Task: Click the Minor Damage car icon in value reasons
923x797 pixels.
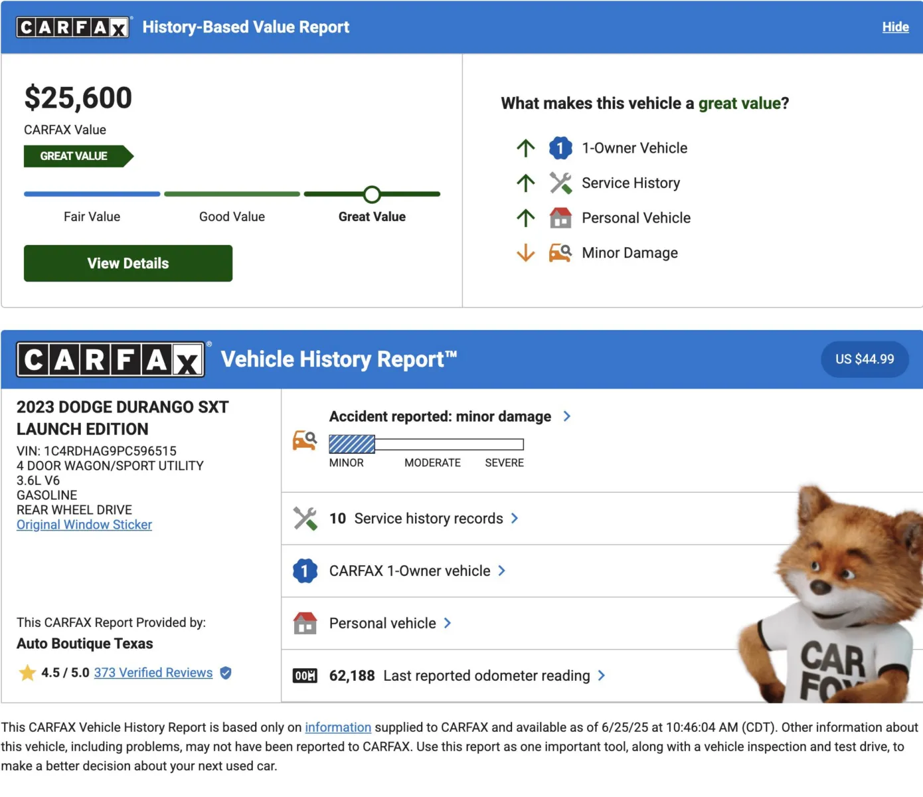Action: [560, 253]
